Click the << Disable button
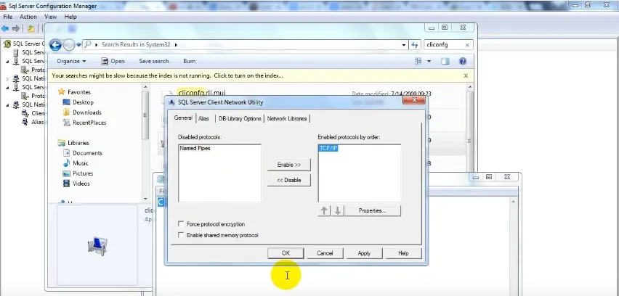 pos(289,180)
